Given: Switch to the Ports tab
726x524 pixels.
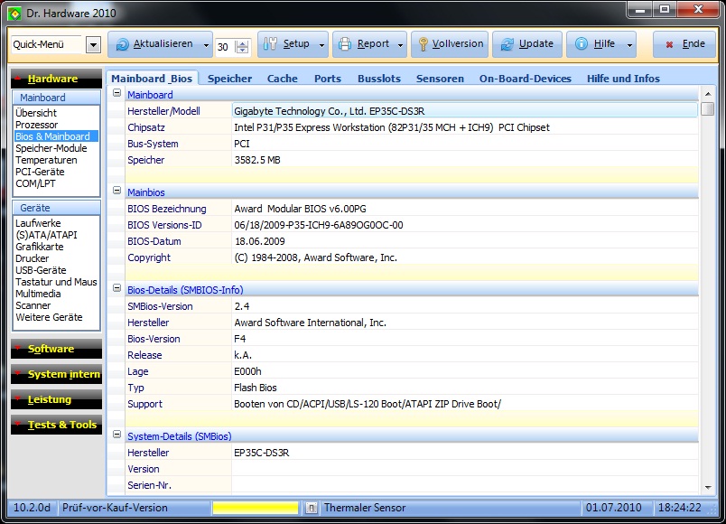Looking at the screenshot, I should tap(328, 79).
